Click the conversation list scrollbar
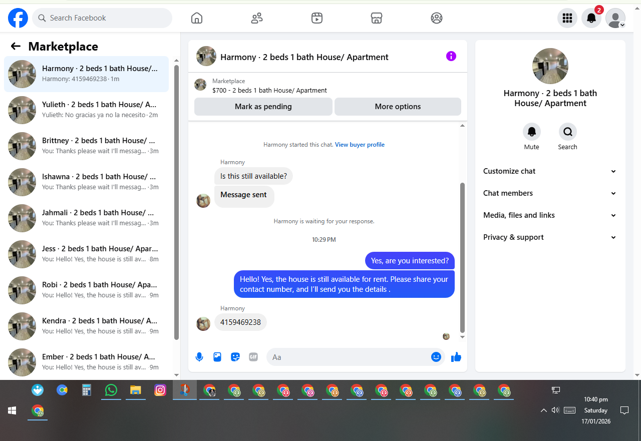This screenshot has height=441, width=641. point(176,202)
